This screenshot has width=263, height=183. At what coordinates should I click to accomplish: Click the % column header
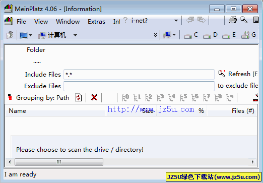click(181, 111)
